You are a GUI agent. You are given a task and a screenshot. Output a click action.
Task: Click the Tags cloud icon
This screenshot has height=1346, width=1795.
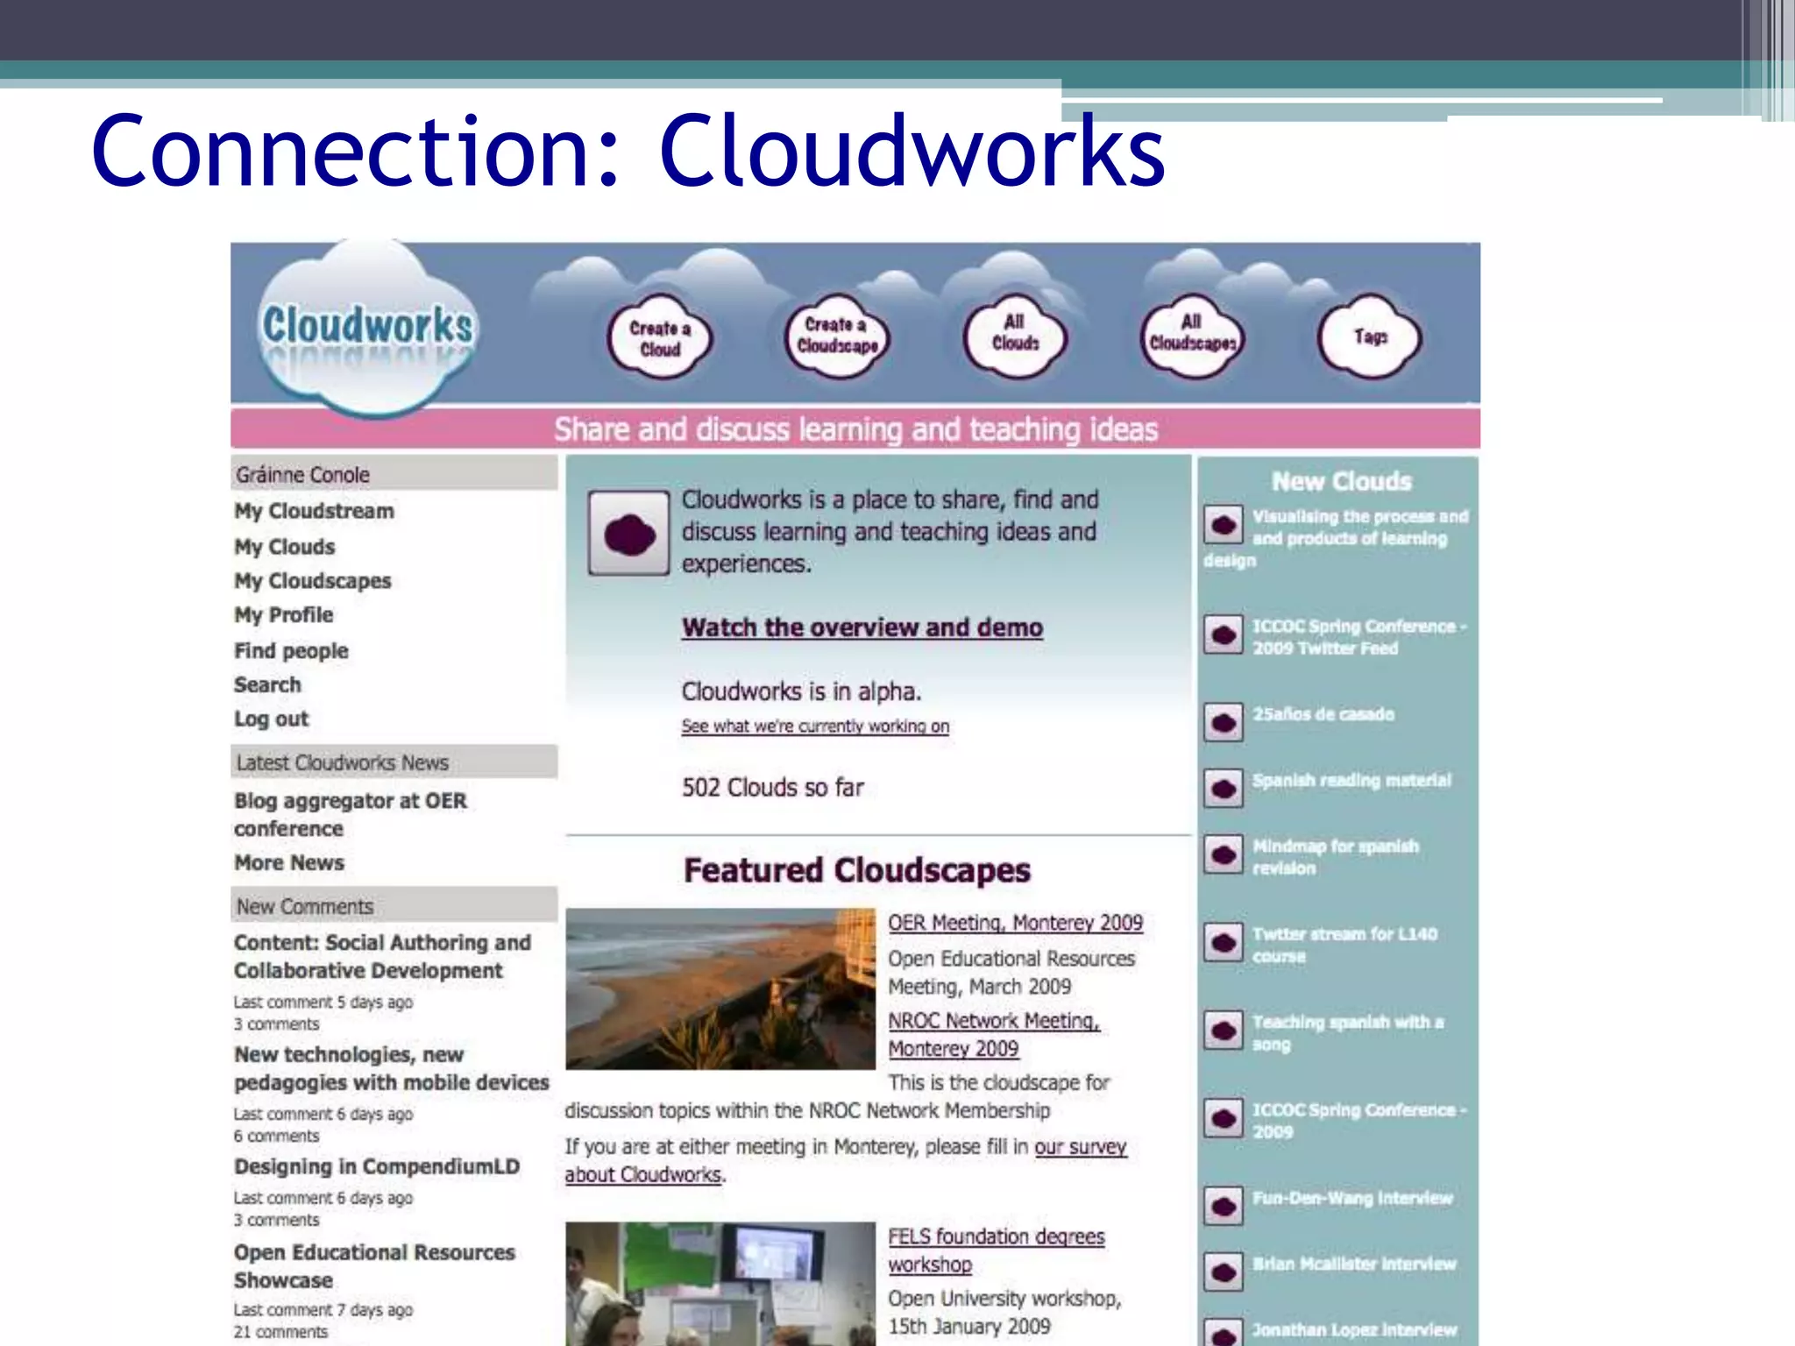point(1370,336)
